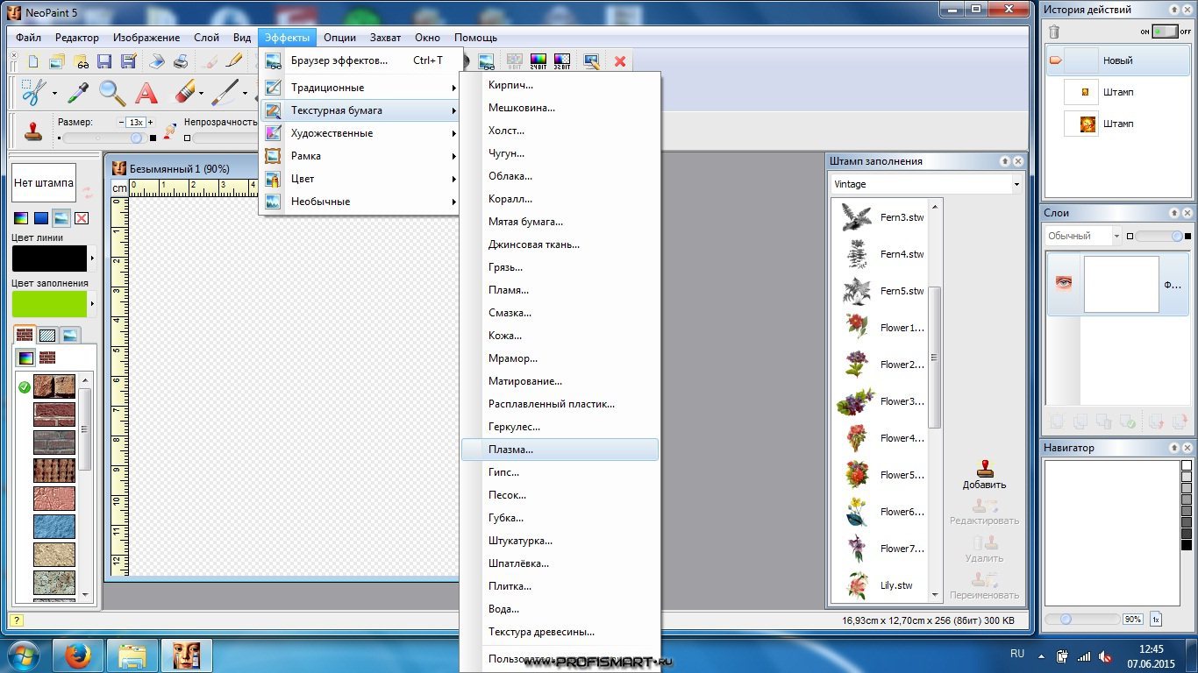Select the blue texture thumbnail
Screen dimensions: 1198x673
[x=54, y=527]
